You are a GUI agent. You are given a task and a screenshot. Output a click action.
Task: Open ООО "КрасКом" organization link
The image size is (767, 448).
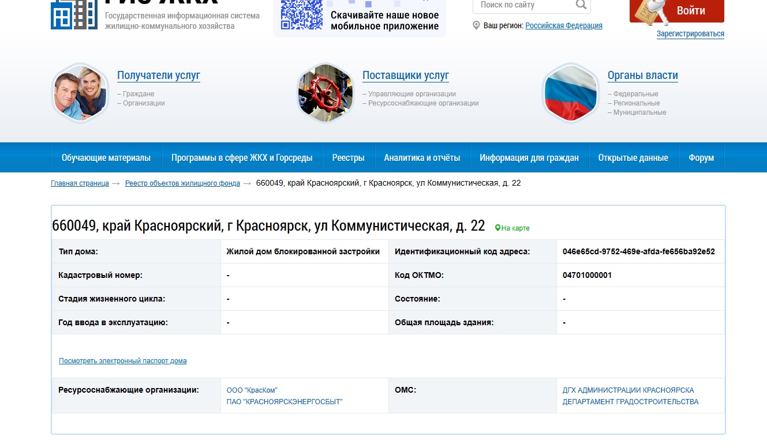tap(252, 390)
